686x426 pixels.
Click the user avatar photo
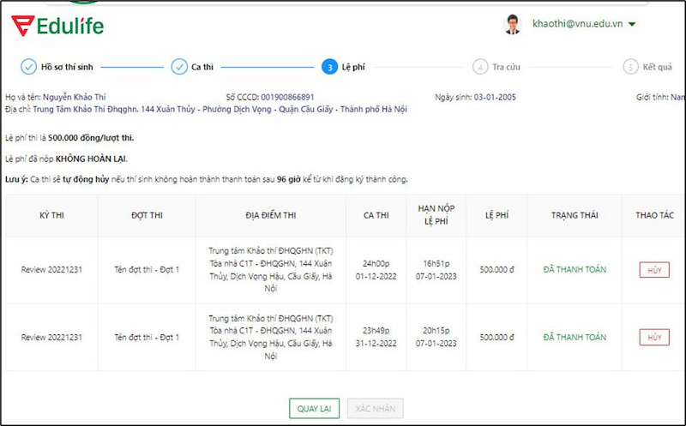(513, 25)
